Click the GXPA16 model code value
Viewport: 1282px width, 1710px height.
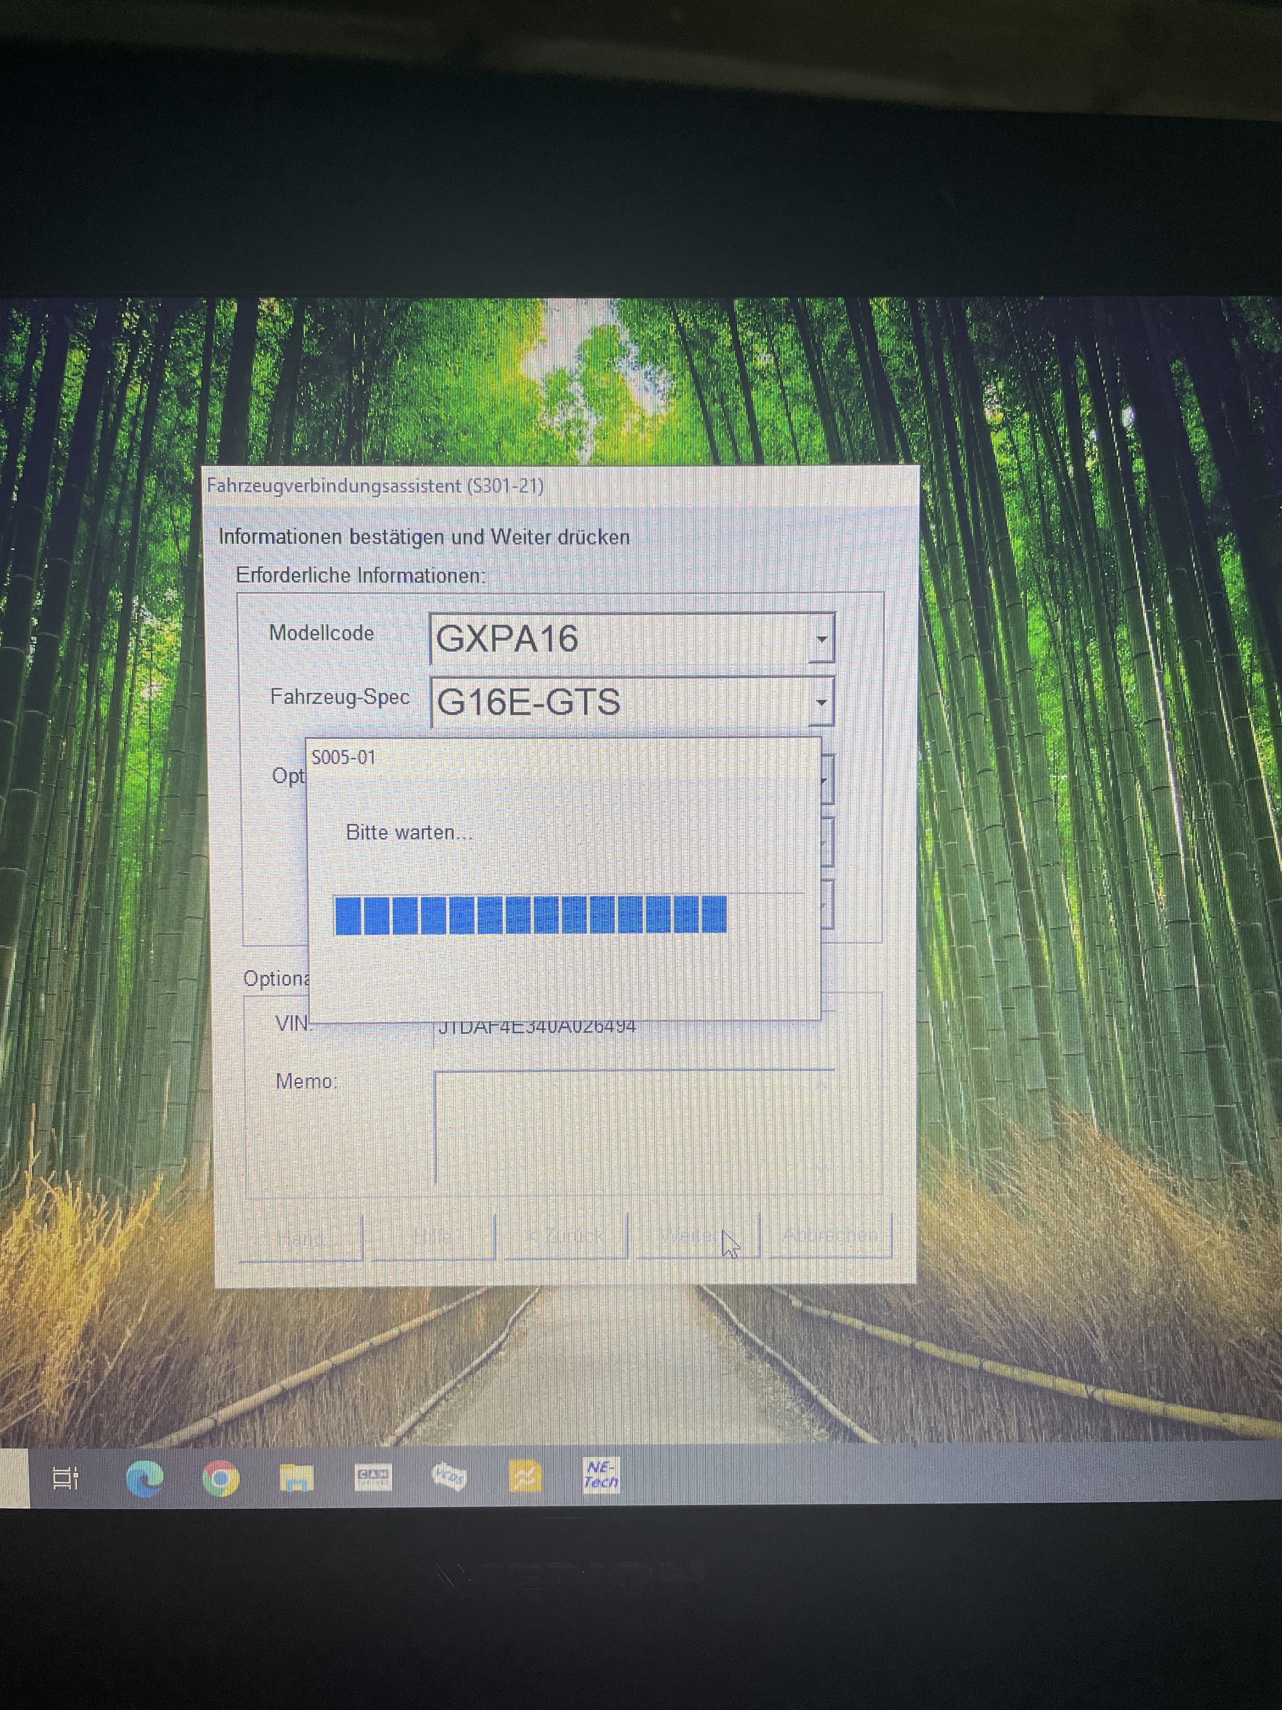[508, 639]
